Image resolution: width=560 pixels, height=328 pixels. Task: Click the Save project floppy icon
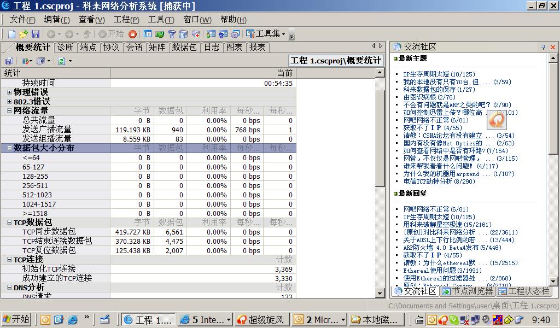pyautogui.click(x=36, y=34)
